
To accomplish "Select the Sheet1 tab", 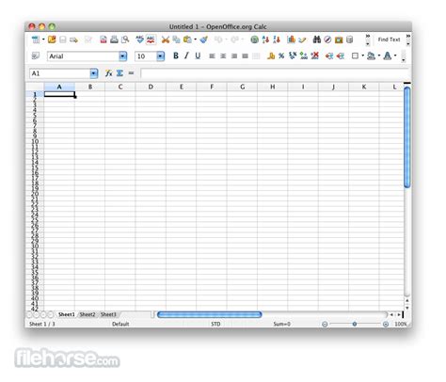I will [x=67, y=314].
